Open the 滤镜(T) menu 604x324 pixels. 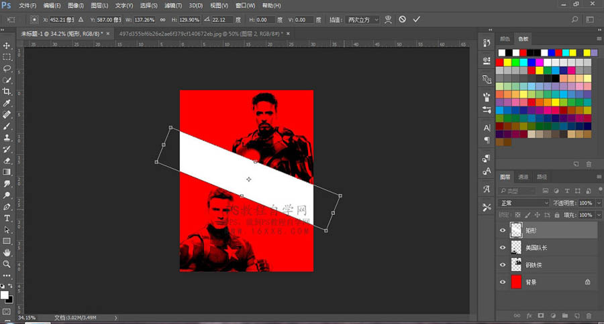tap(173, 5)
